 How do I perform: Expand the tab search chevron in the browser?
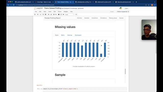point(155,2)
